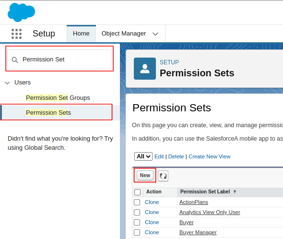Sort by Permission Set Label arrow
283x239 pixels.
pos(235,191)
